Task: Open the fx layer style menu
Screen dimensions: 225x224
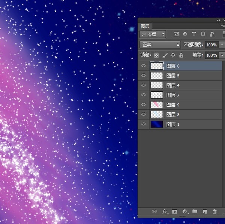Action: (165, 212)
